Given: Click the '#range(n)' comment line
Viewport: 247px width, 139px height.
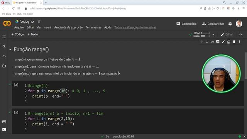Looking at the screenshot, I should [x=38, y=86].
